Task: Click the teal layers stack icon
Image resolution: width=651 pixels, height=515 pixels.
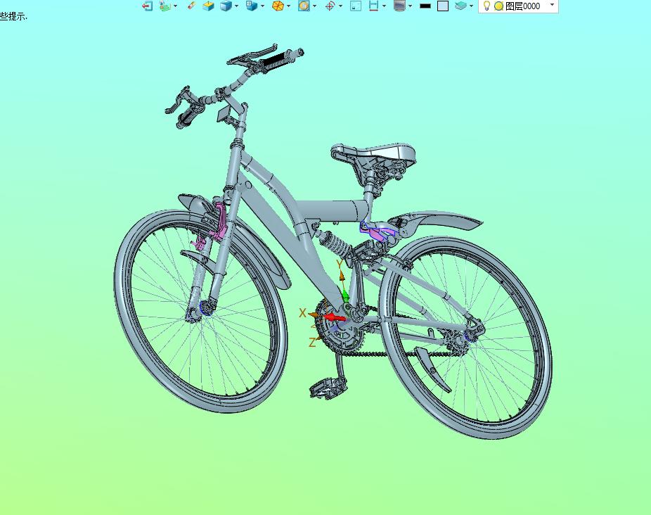Action: [461, 6]
